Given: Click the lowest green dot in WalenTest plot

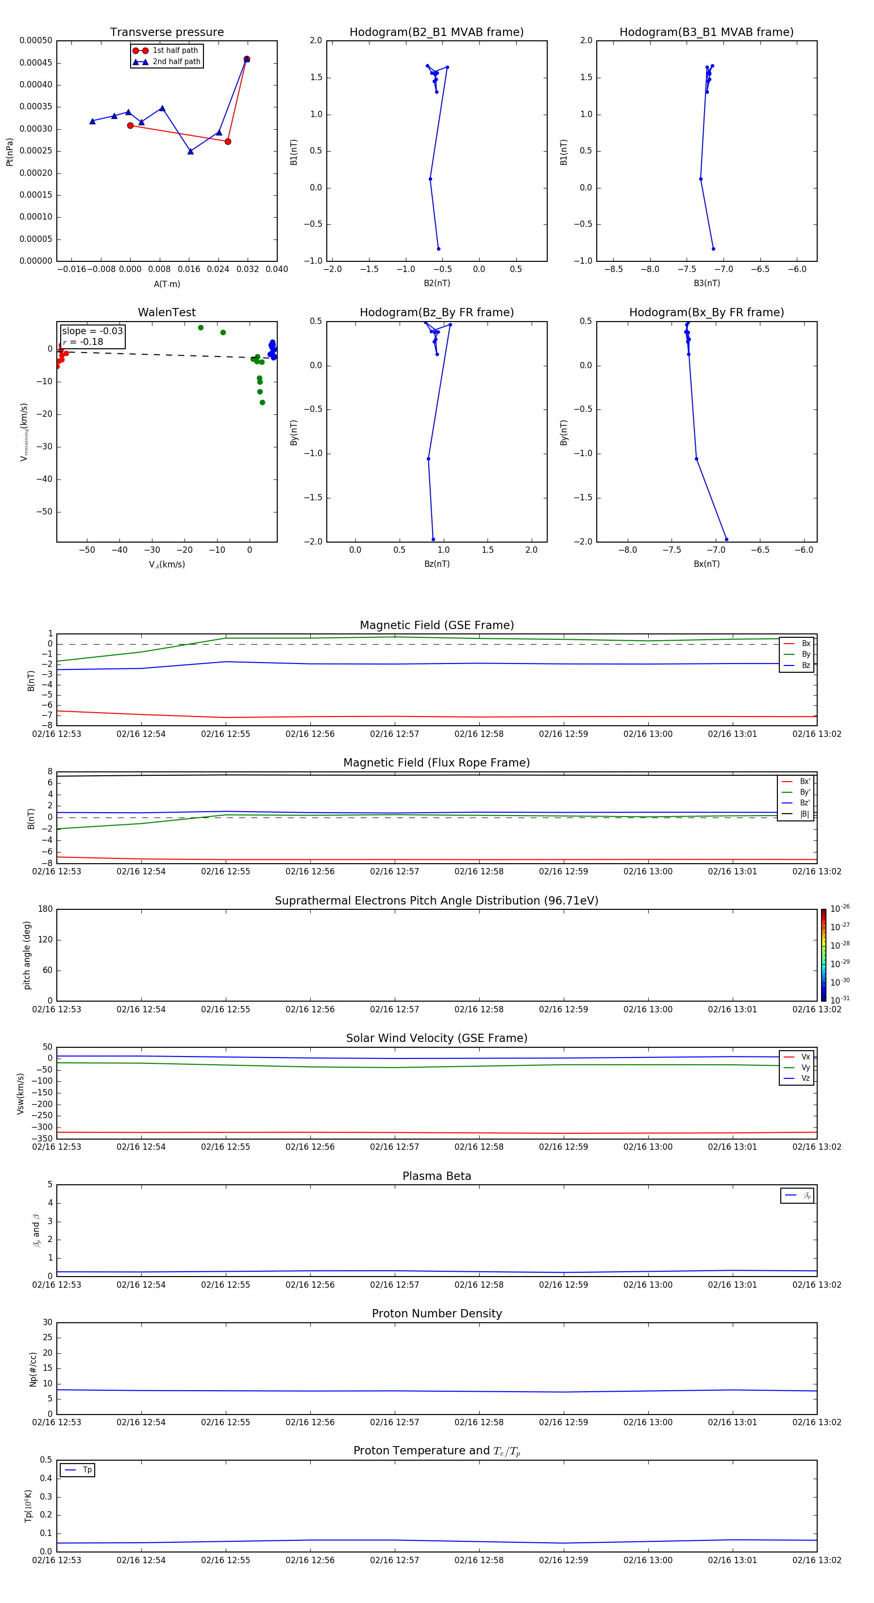Looking at the screenshot, I should pyautogui.click(x=262, y=403).
